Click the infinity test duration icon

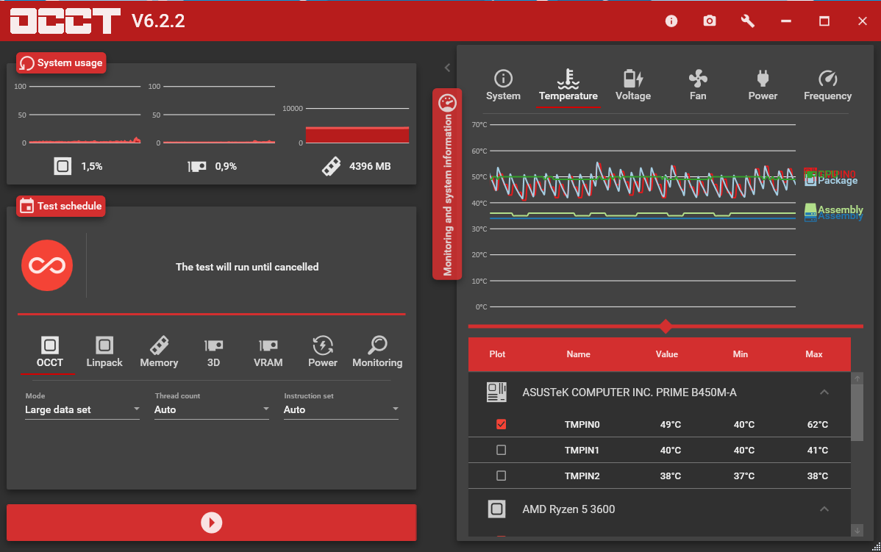tap(47, 265)
